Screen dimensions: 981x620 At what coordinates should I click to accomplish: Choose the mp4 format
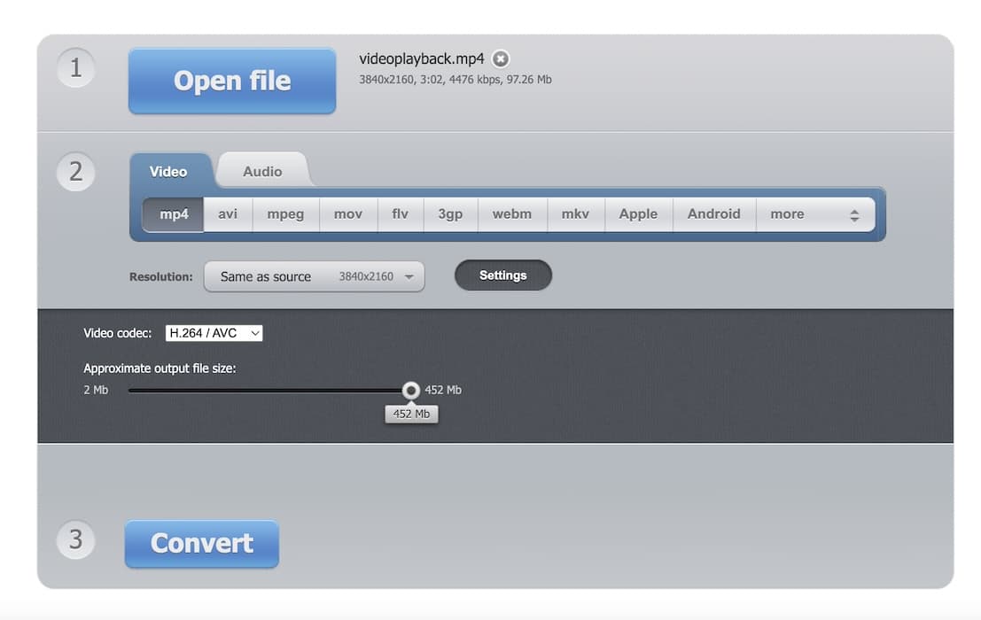[174, 214]
